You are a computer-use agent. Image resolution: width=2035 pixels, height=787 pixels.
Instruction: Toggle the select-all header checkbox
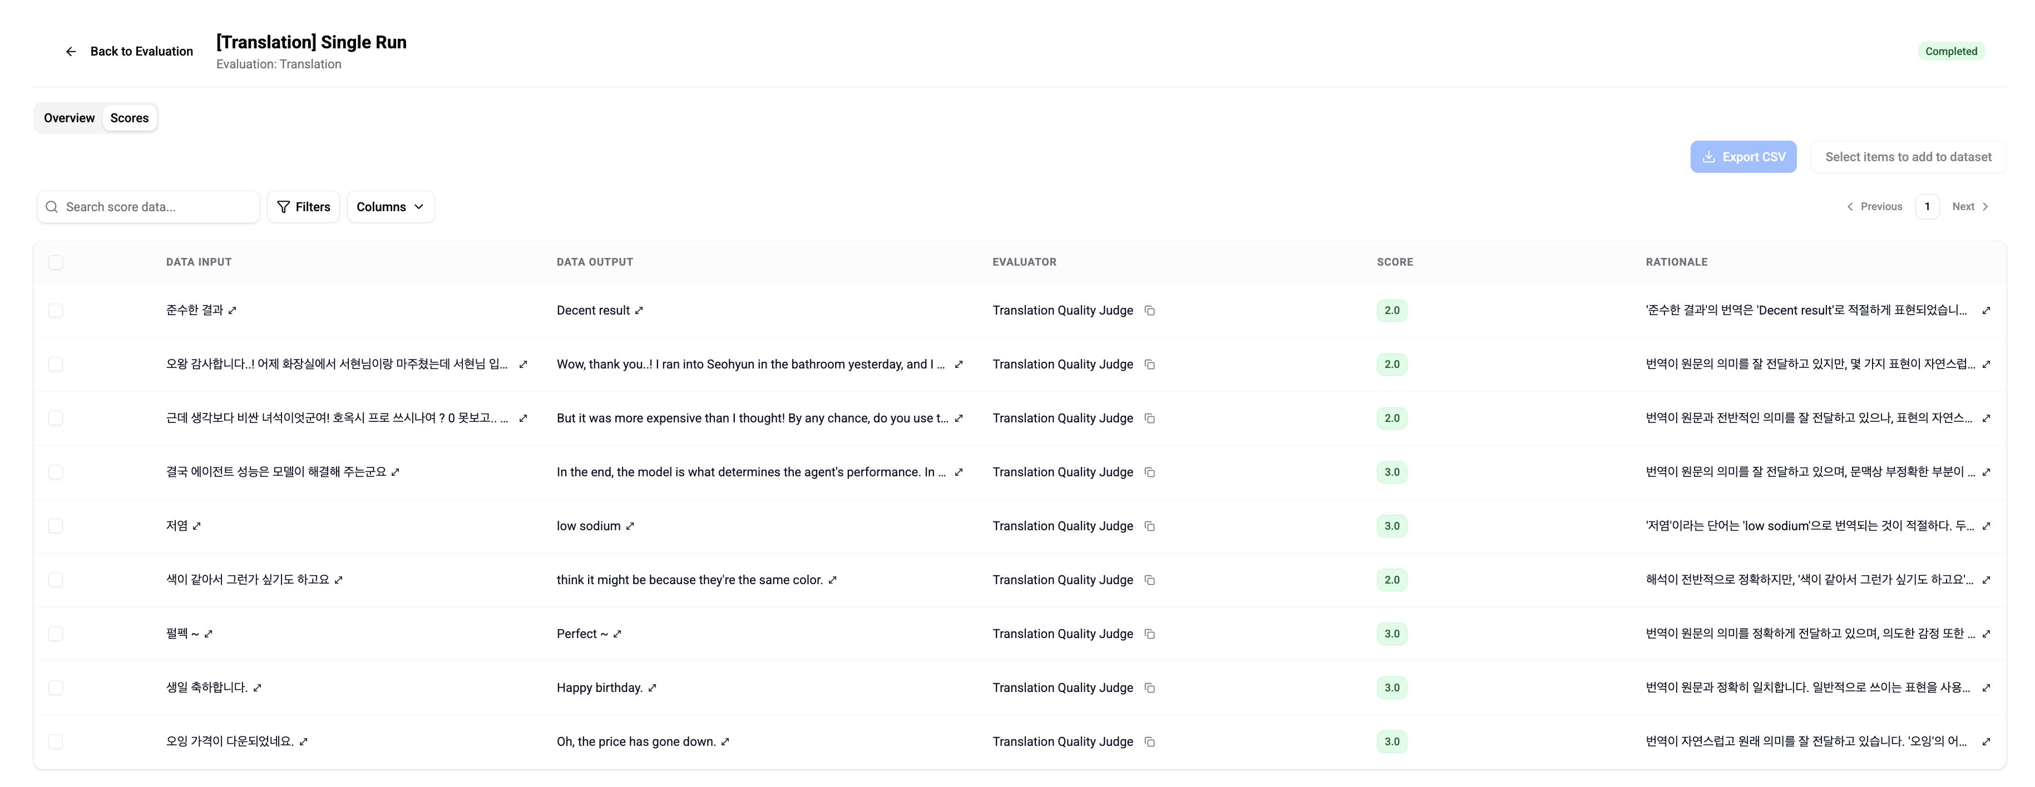point(55,262)
